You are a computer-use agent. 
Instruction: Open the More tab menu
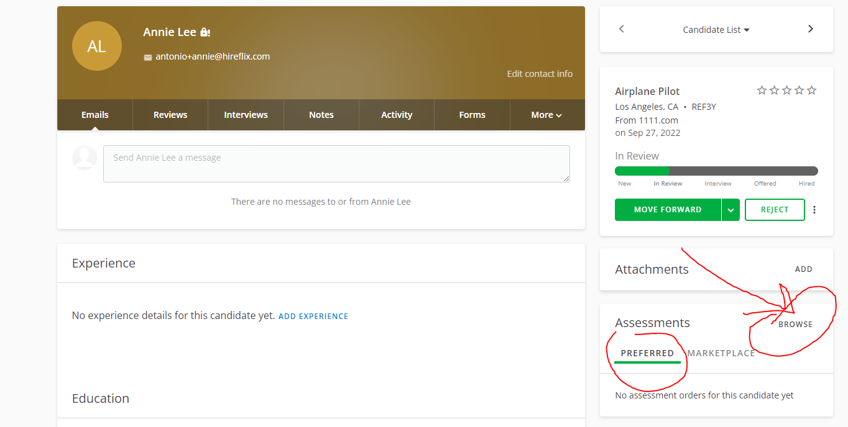(546, 115)
